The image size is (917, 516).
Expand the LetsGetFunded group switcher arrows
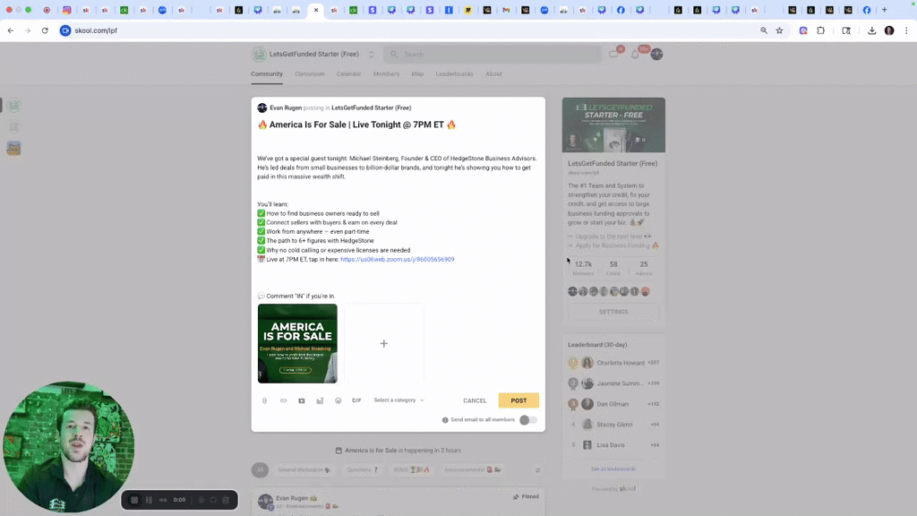372,55
